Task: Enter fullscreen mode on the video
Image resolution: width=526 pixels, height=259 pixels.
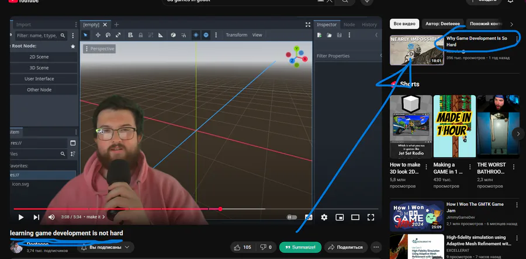Action: click(x=371, y=217)
